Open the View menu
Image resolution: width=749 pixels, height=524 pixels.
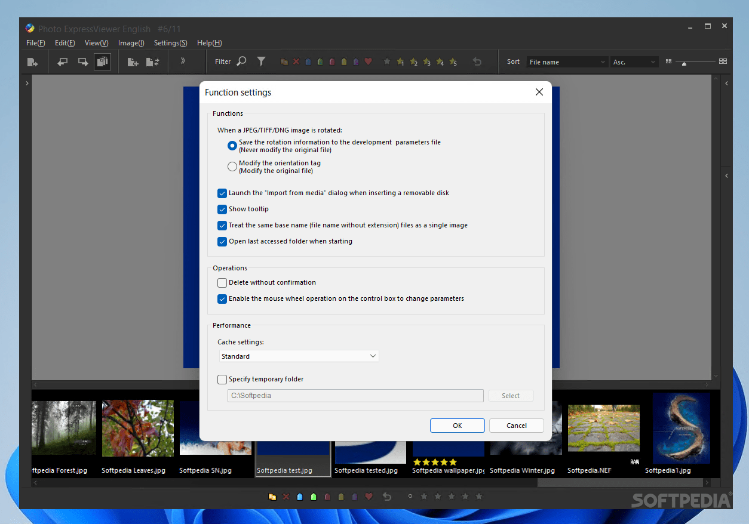96,43
